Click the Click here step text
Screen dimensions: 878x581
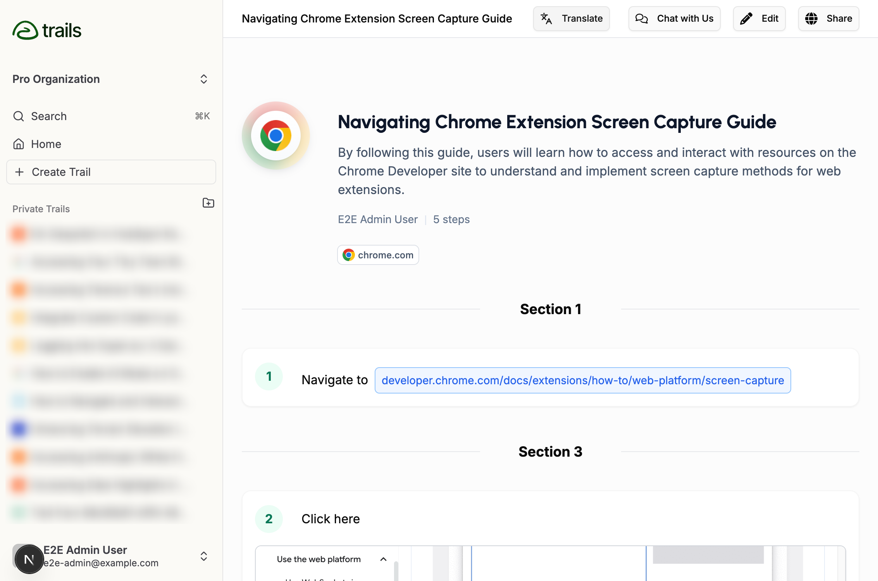pos(331,519)
